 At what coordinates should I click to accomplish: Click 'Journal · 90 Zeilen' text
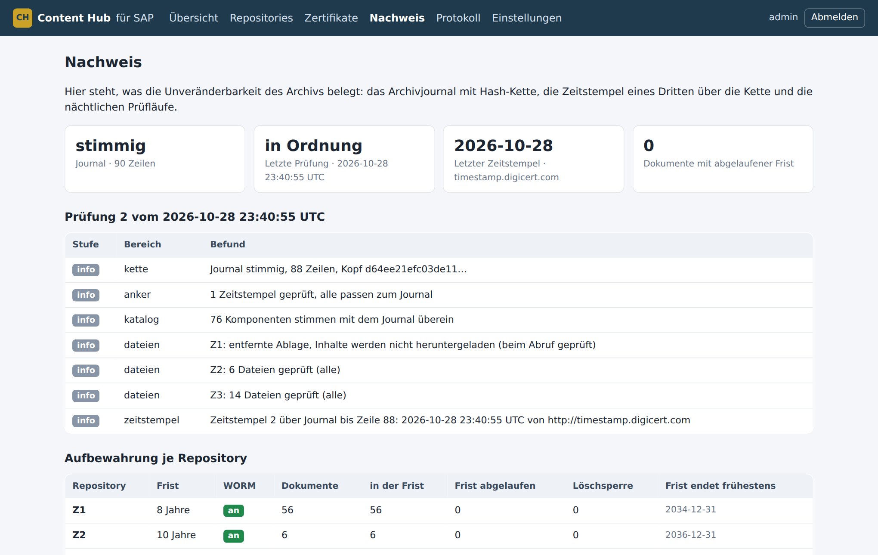click(115, 163)
